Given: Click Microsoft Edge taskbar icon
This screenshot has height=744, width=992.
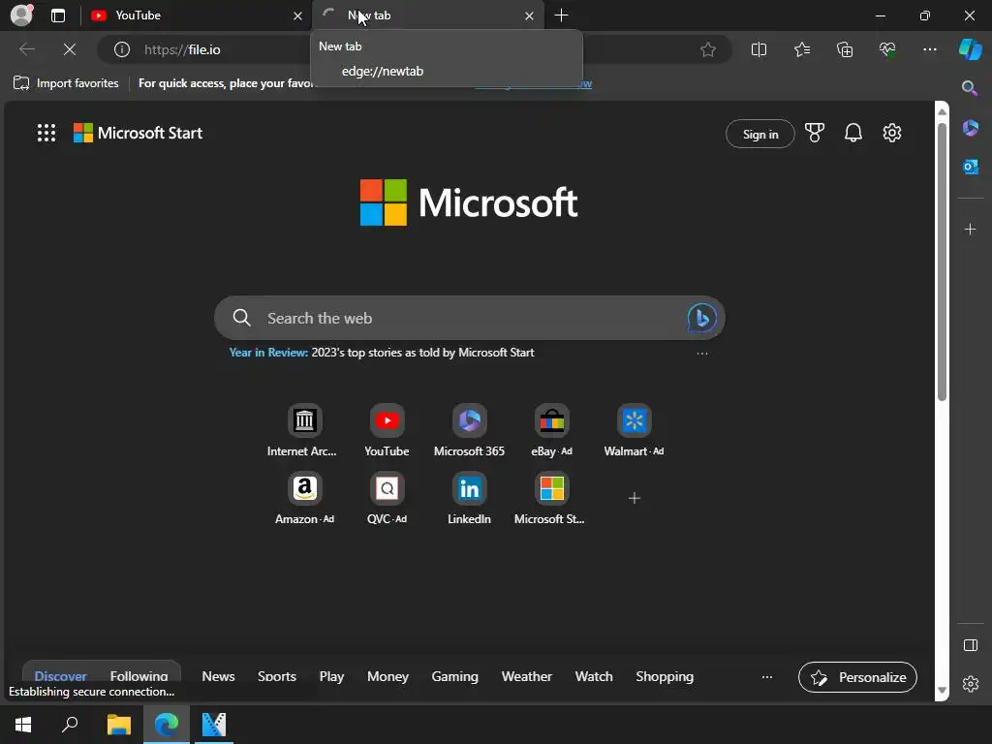Looking at the screenshot, I should coord(167,725).
